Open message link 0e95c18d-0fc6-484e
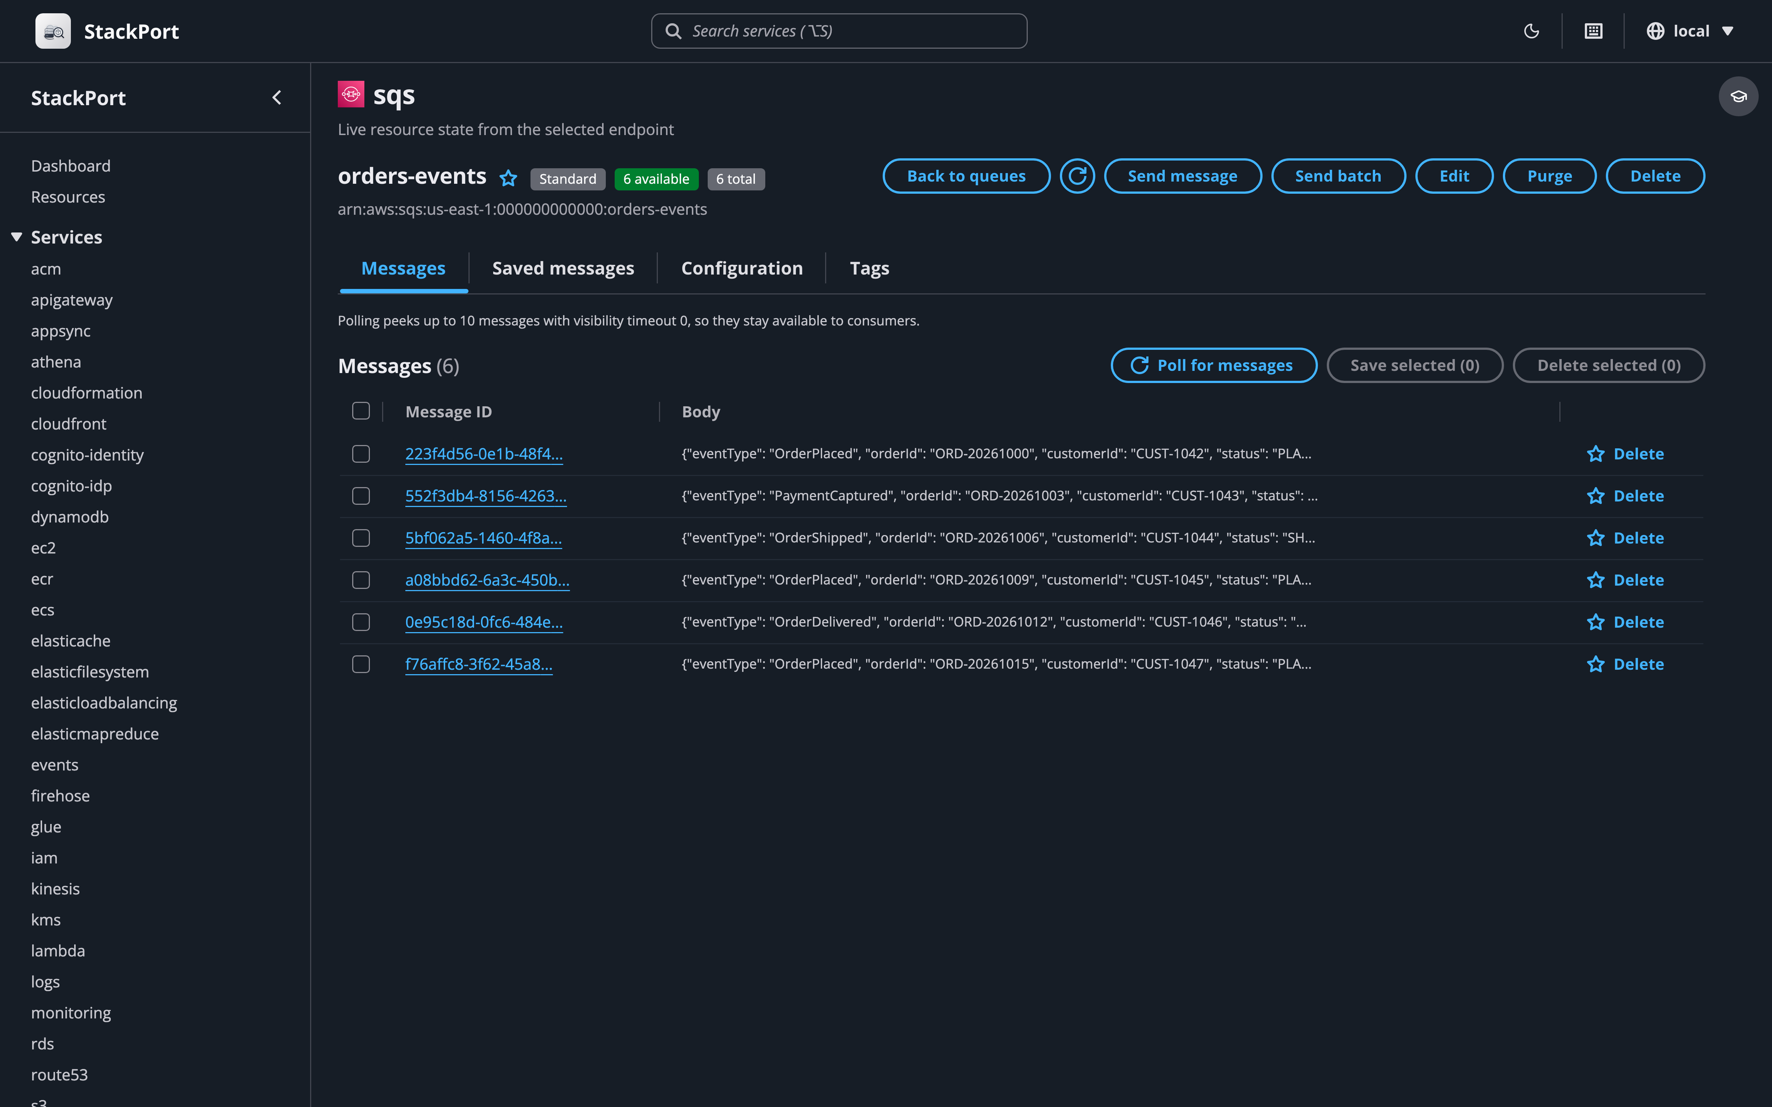The width and height of the screenshot is (1772, 1107). pos(484,623)
